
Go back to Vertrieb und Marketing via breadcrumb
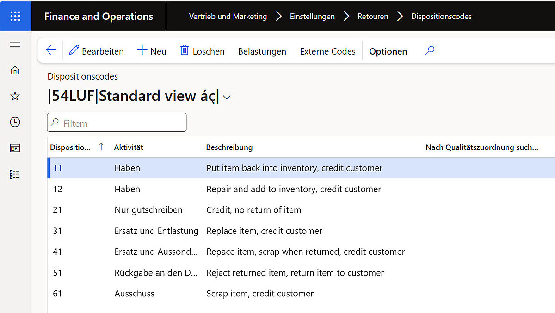pyautogui.click(x=228, y=16)
